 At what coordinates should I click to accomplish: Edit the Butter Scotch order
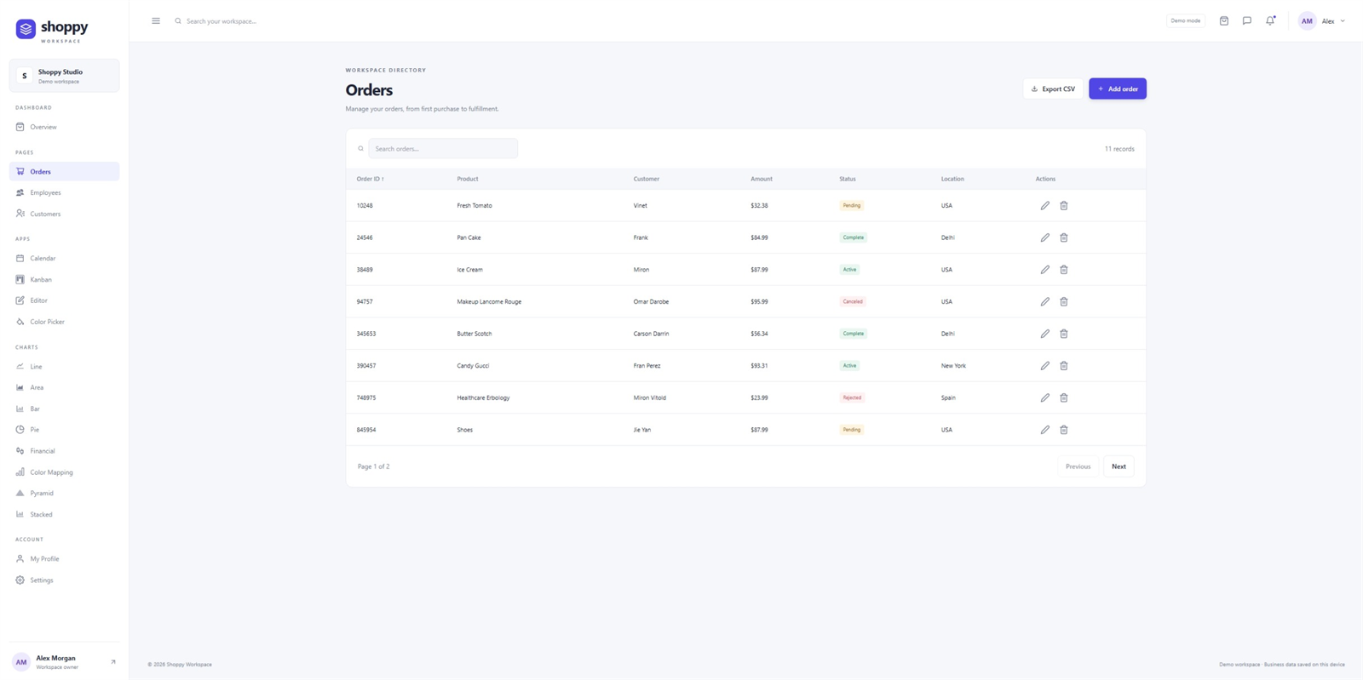pyautogui.click(x=1045, y=334)
